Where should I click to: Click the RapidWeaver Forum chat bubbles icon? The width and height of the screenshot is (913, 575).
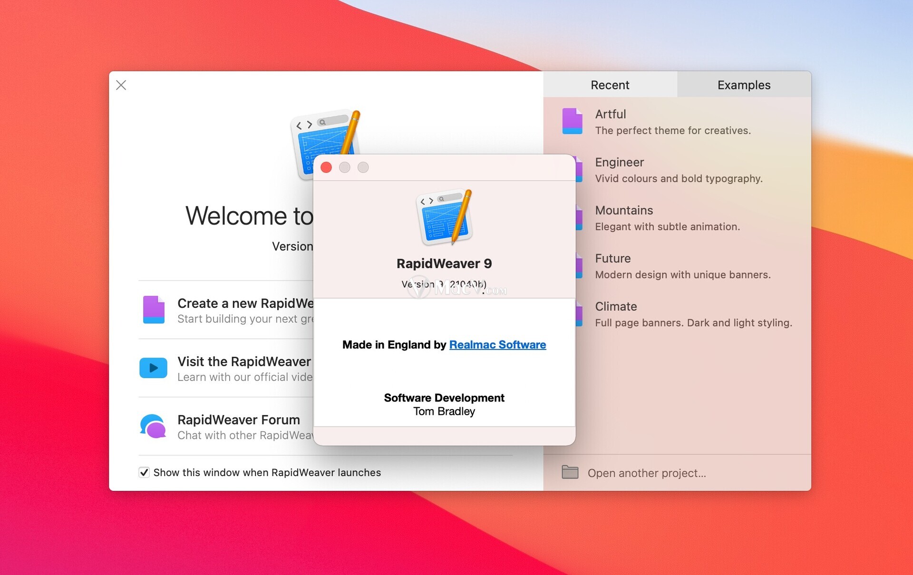click(153, 426)
